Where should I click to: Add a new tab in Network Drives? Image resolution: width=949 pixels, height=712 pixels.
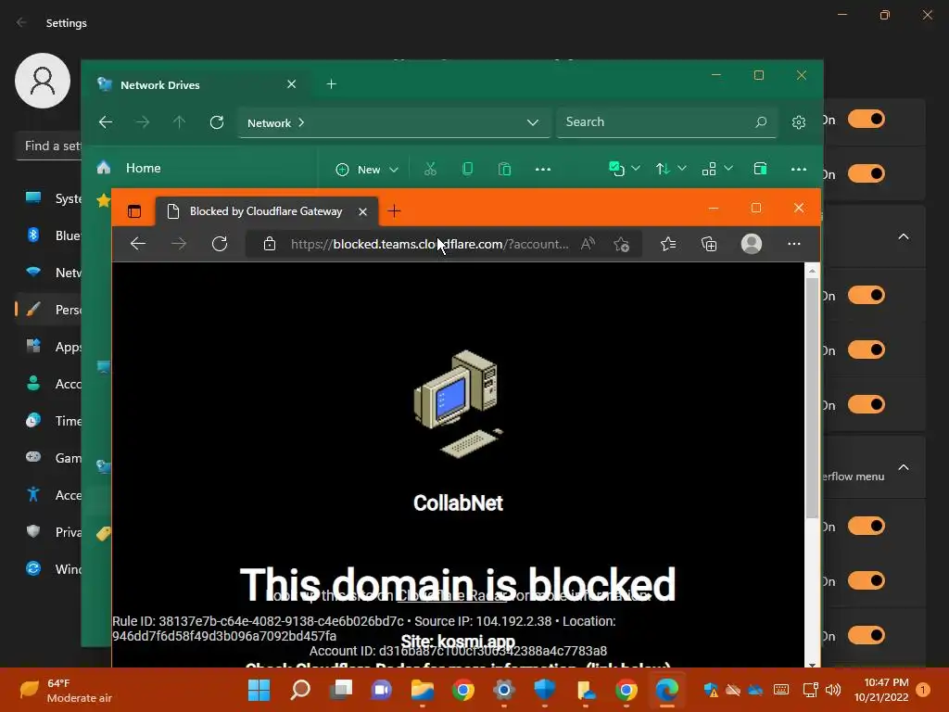[x=331, y=84]
